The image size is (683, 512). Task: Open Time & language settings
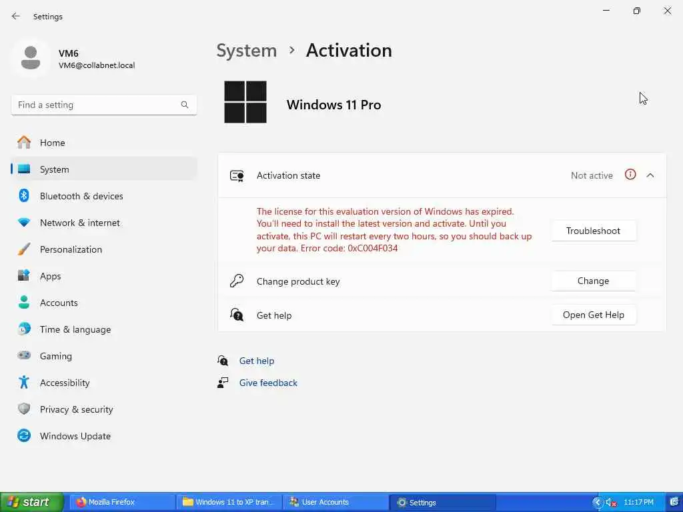(x=103, y=329)
